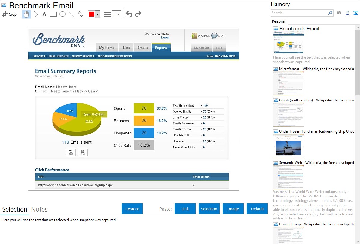The height and width of the screenshot is (244, 360).
Task: Open the Autoresponder Reports submenu item
Action: coord(115,56)
